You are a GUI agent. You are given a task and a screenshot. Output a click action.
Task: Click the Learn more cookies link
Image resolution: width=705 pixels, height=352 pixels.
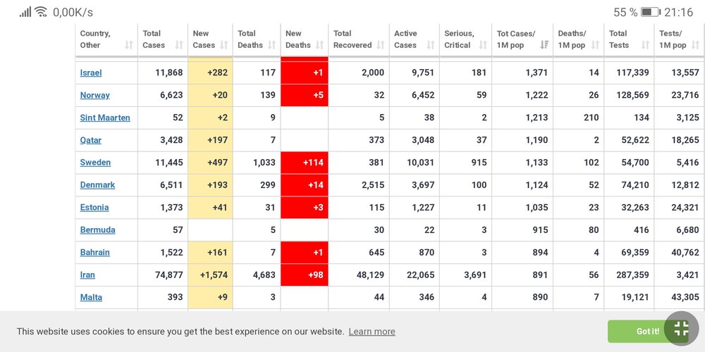(372, 332)
